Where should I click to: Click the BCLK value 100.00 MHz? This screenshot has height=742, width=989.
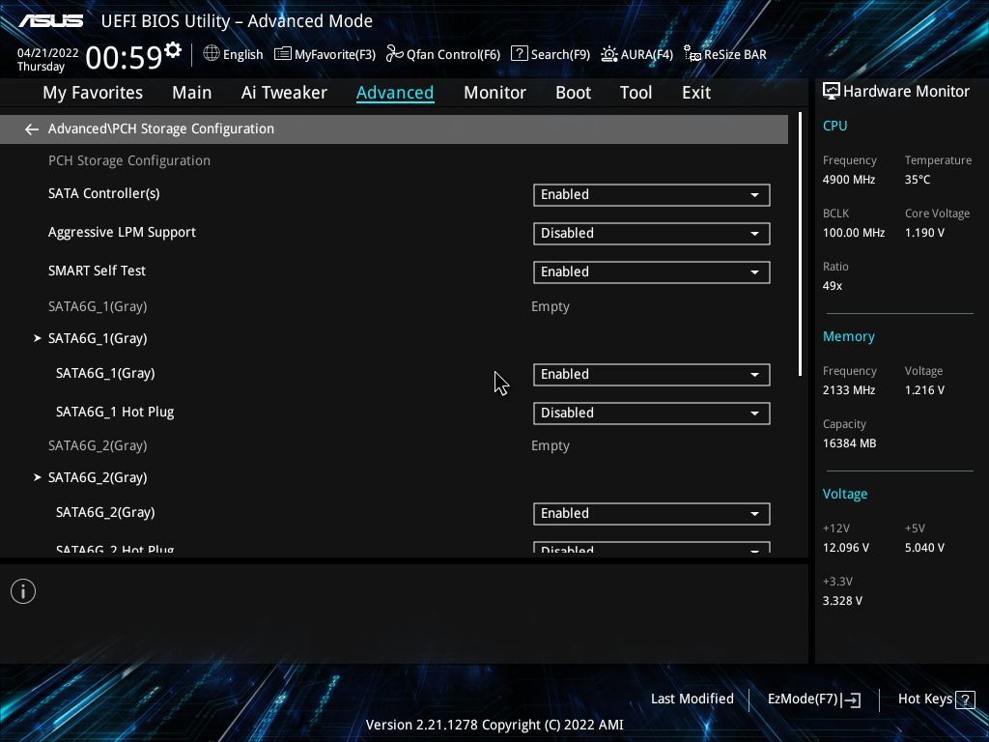click(854, 233)
